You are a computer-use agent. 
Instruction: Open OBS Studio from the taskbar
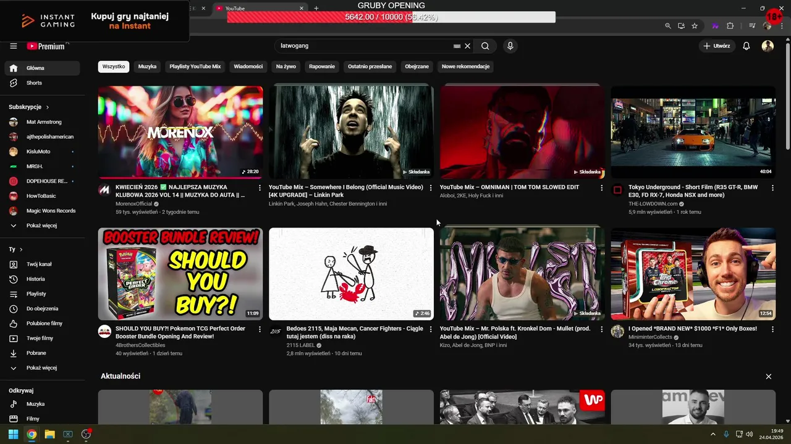(x=86, y=434)
